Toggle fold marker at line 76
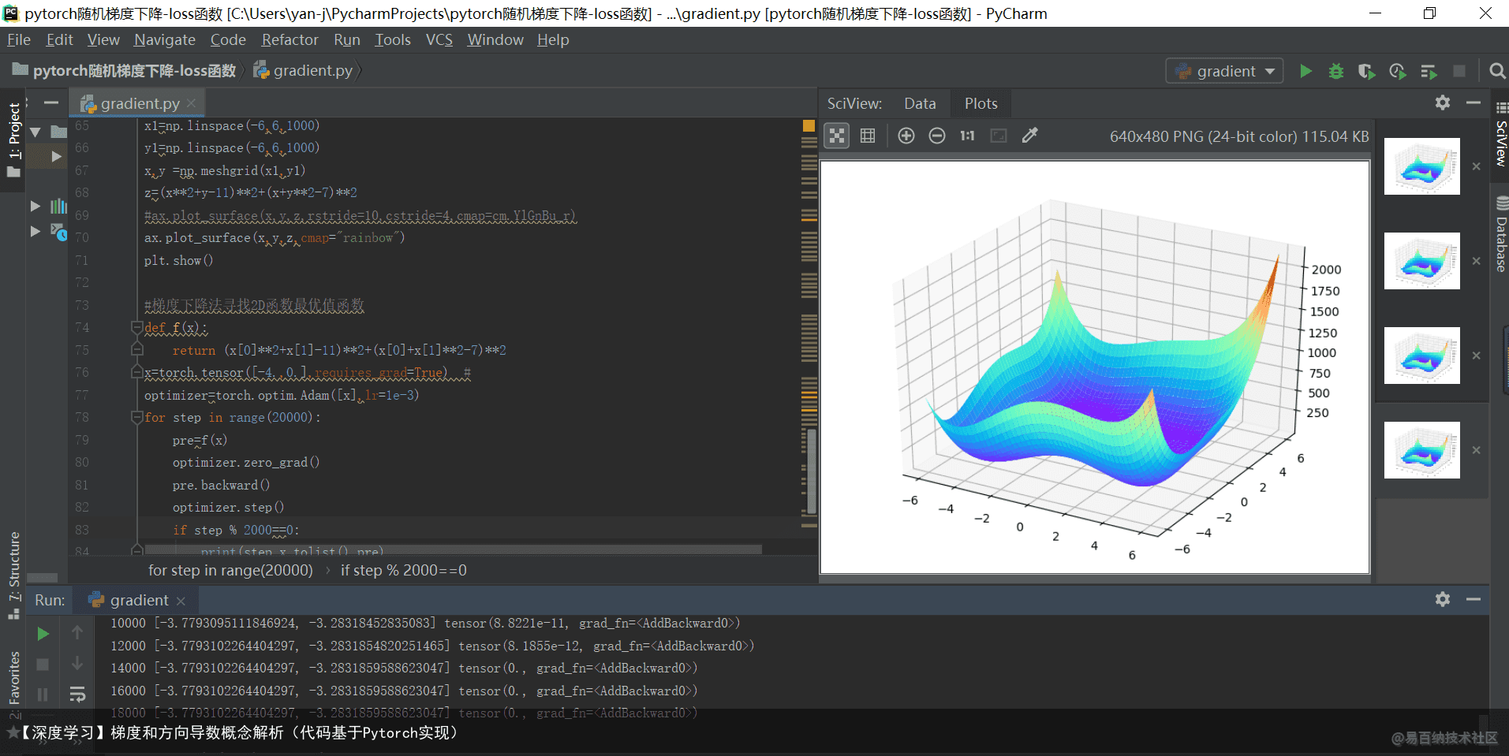1509x756 pixels. 136,372
